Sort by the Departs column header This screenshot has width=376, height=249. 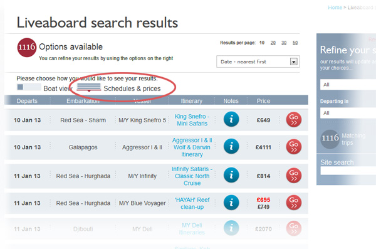click(27, 101)
